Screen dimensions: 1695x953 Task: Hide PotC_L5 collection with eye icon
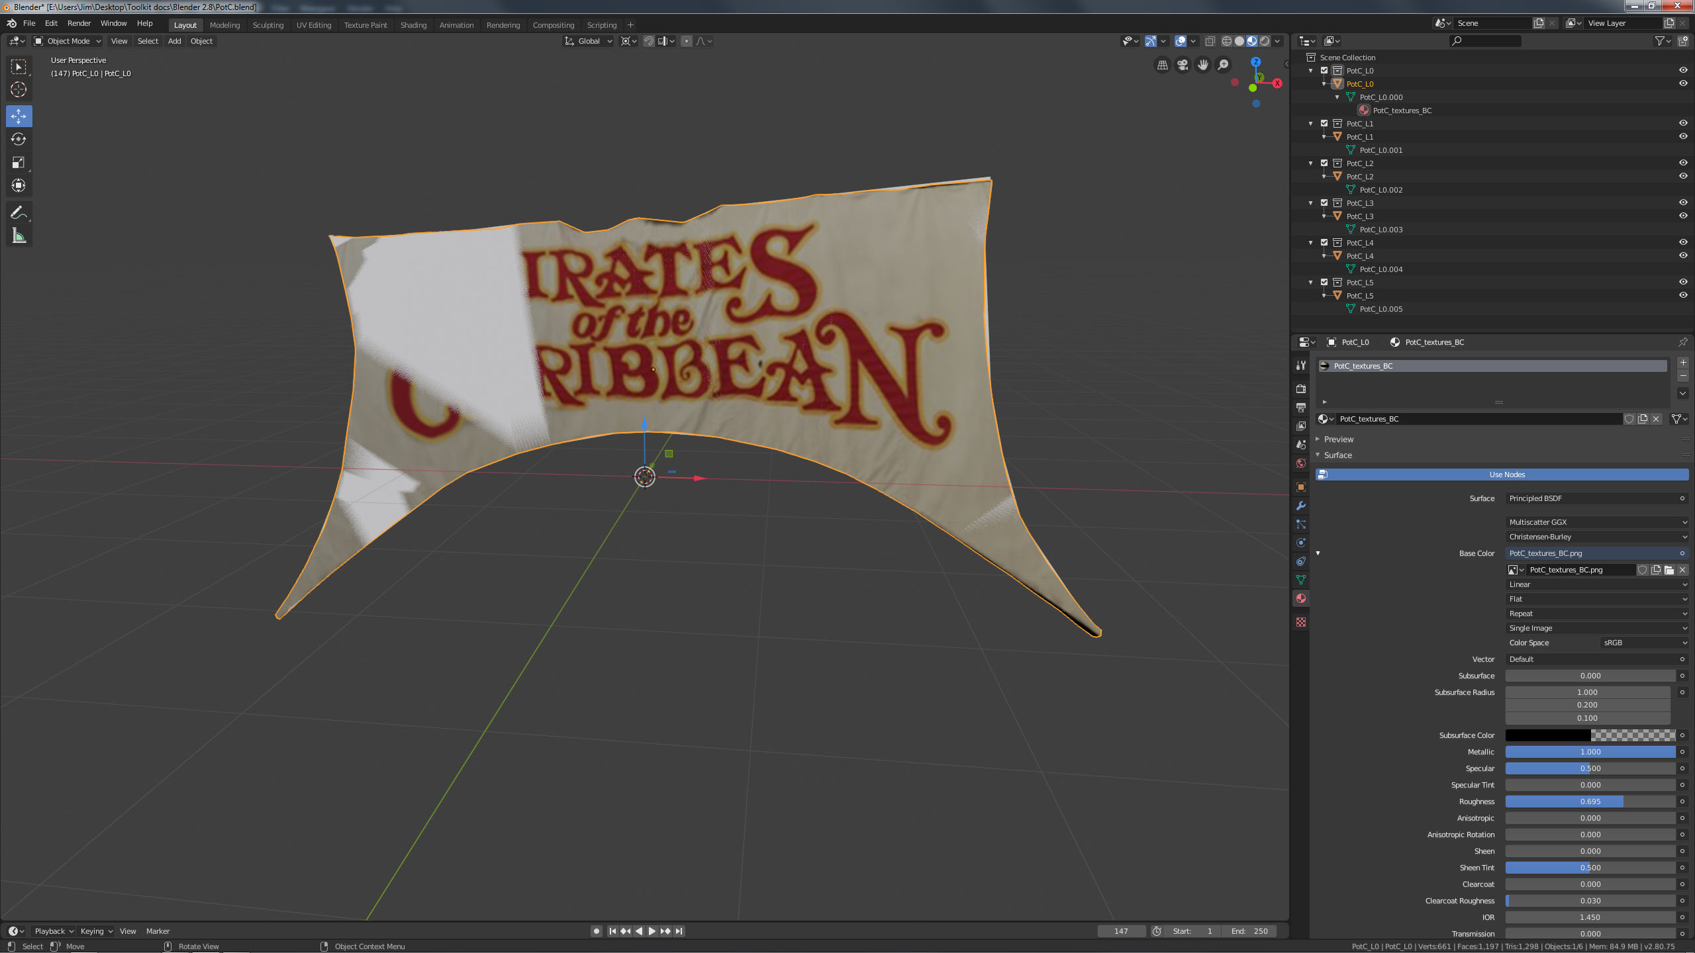click(1683, 282)
